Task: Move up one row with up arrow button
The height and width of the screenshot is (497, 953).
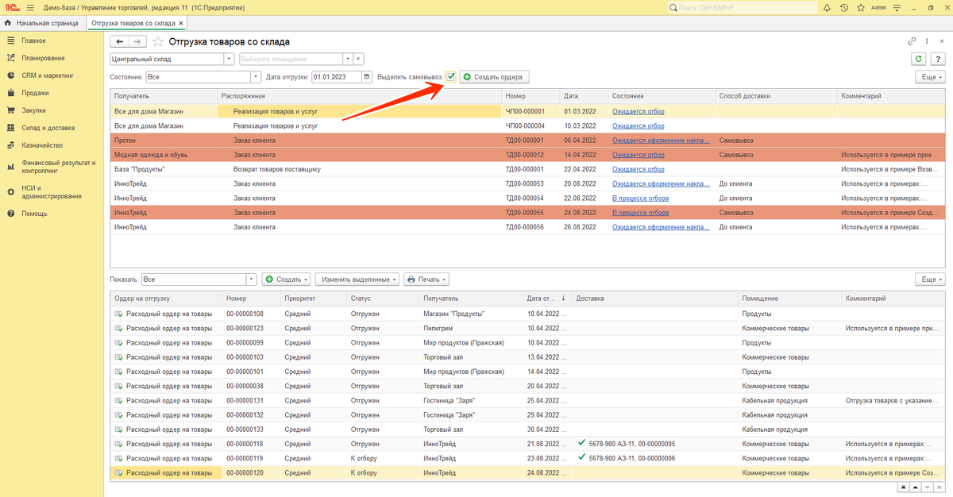Action: pos(916,486)
